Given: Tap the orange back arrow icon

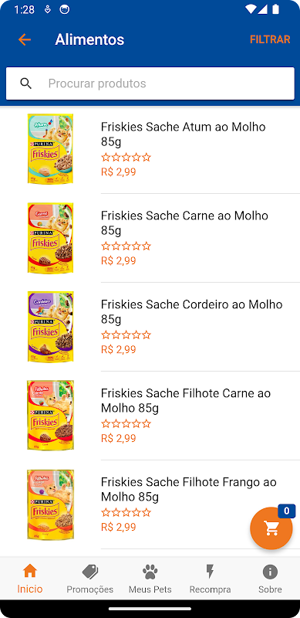Looking at the screenshot, I should (25, 39).
